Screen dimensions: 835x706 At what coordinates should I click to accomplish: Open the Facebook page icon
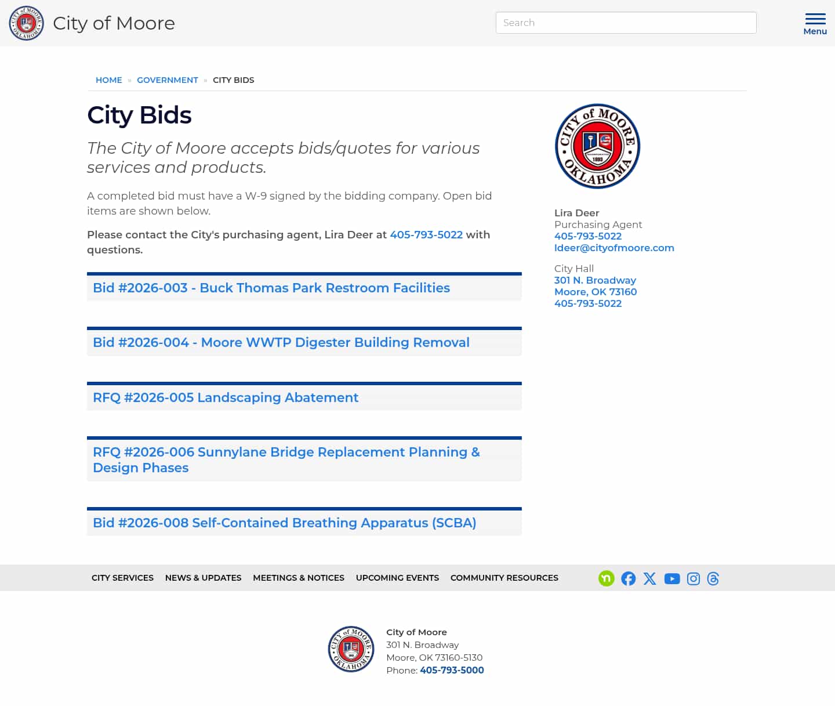click(628, 578)
